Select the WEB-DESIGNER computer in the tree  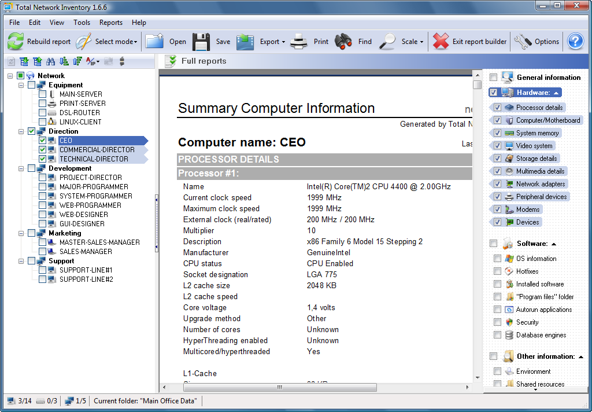[x=83, y=215]
